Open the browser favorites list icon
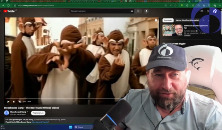This screenshot has height=130, width=222. pos(198,6)
